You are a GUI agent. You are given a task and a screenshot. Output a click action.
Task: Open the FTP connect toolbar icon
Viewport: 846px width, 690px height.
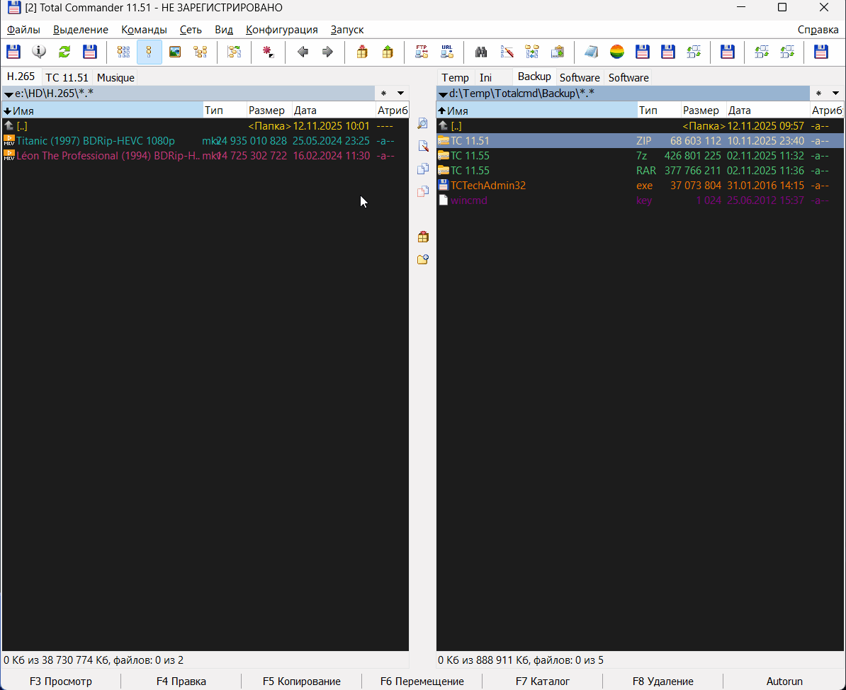(422, 52)
